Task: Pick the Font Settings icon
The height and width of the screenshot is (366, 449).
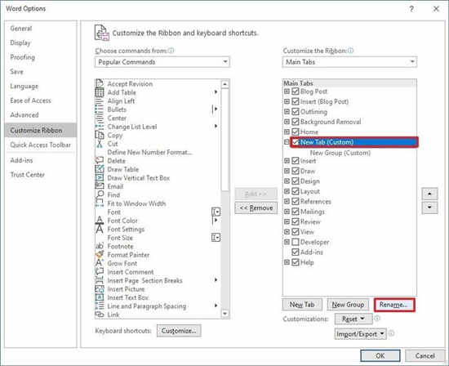Action: (100, 229)
